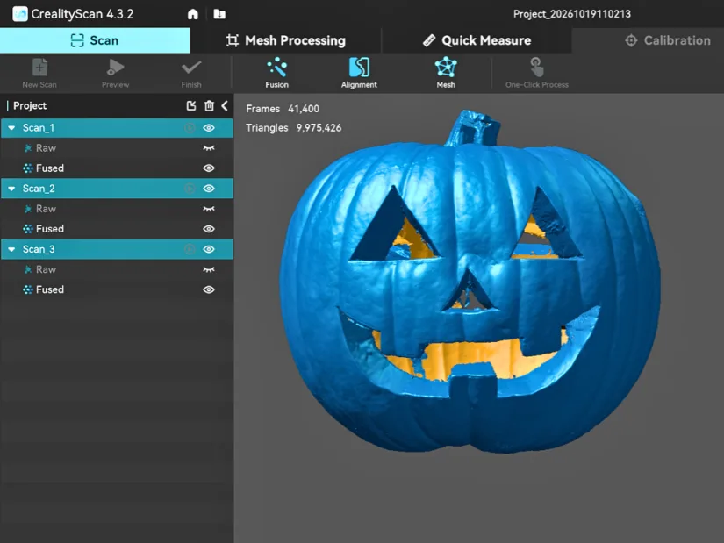Click the export icon in Project panel

191,106
